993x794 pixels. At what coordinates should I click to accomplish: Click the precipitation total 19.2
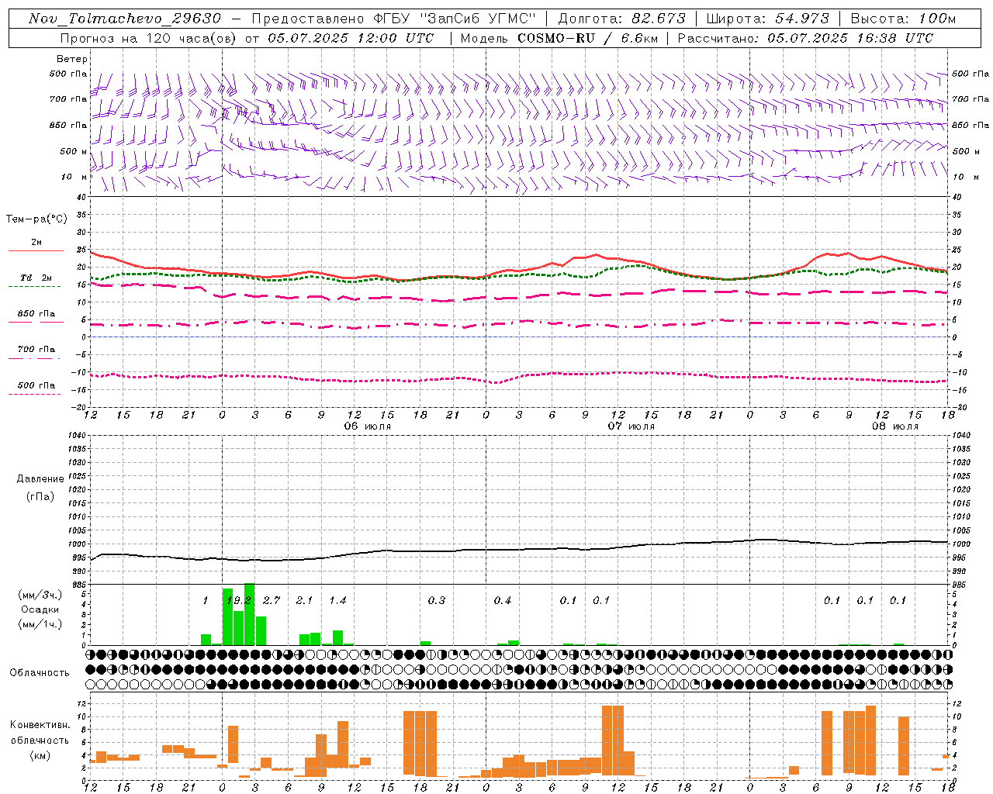[x=237, y=601]
